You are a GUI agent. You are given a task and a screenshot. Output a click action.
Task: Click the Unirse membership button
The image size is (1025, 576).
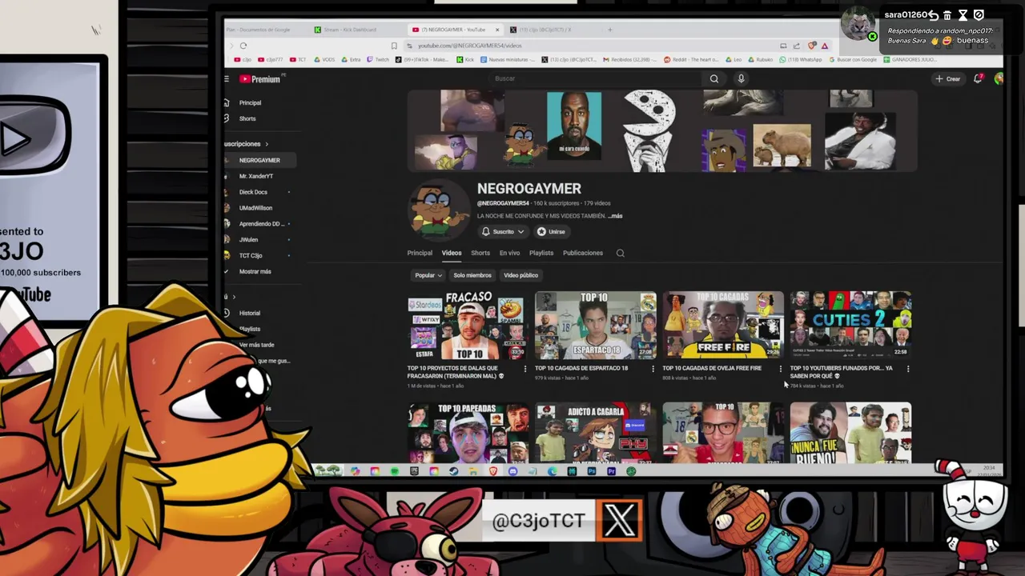(551, 232)
